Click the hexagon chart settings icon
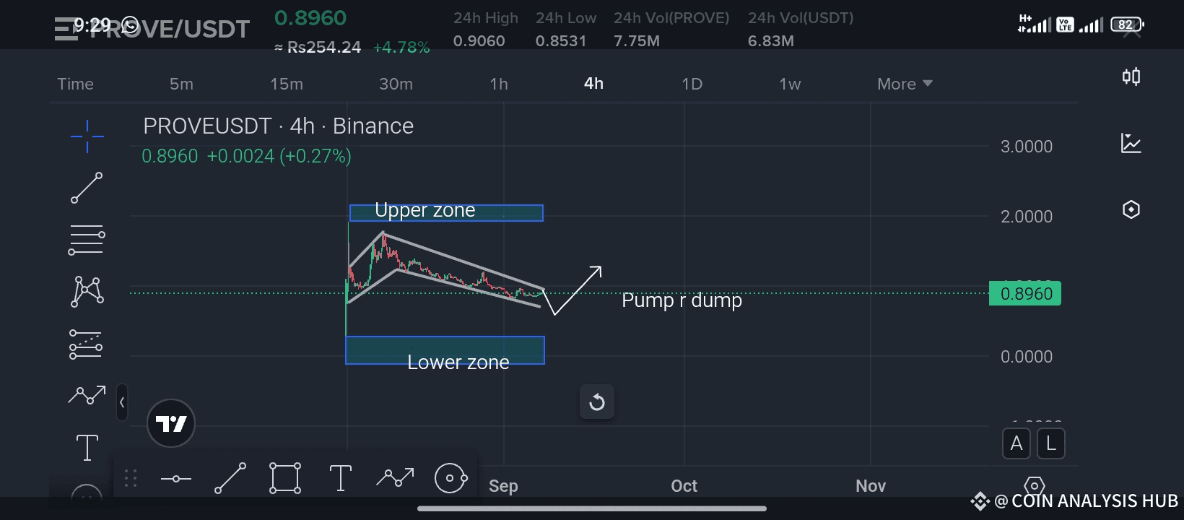1184x520 pixels. [x=1131, y=209]
